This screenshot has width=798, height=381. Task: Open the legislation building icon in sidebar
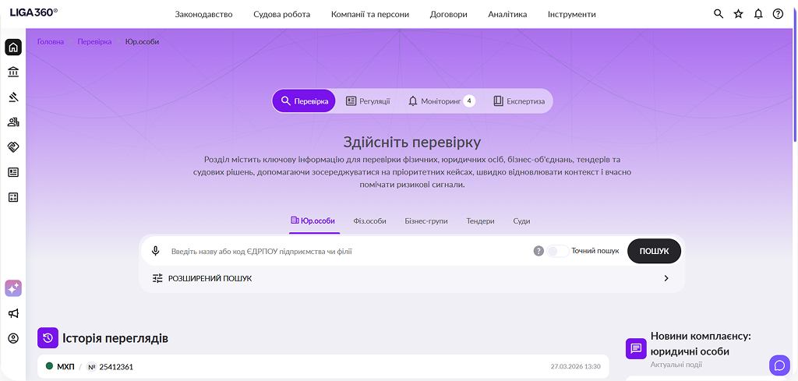[13, 72]
